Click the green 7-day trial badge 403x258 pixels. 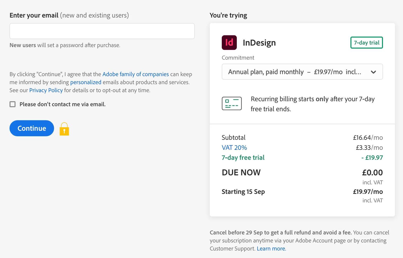tap(366, 43)
